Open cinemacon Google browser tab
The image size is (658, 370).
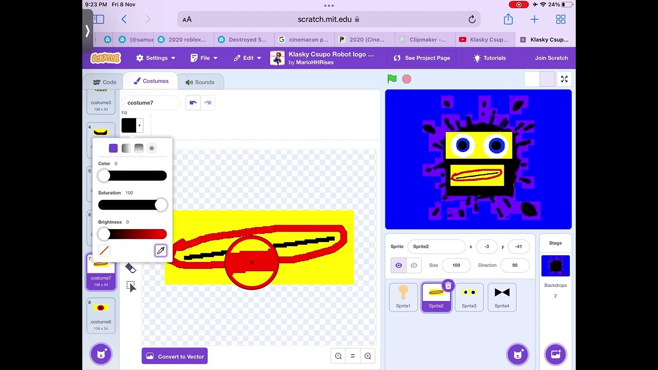(x=304, y=40)
